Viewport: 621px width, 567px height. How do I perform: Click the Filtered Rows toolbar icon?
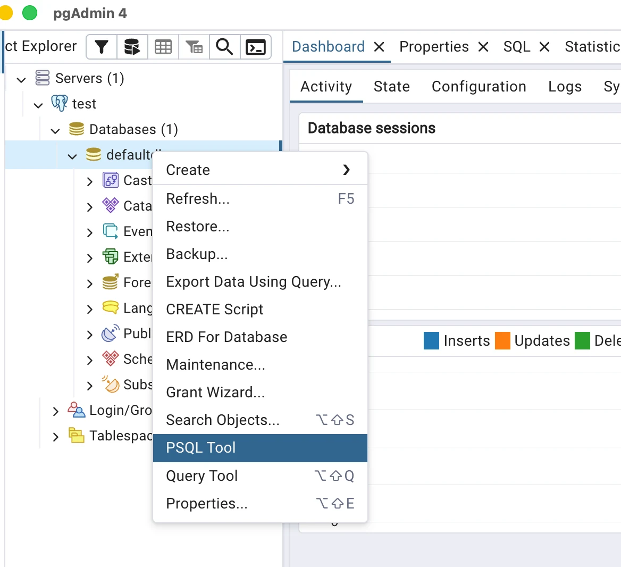tap(194, 47)
